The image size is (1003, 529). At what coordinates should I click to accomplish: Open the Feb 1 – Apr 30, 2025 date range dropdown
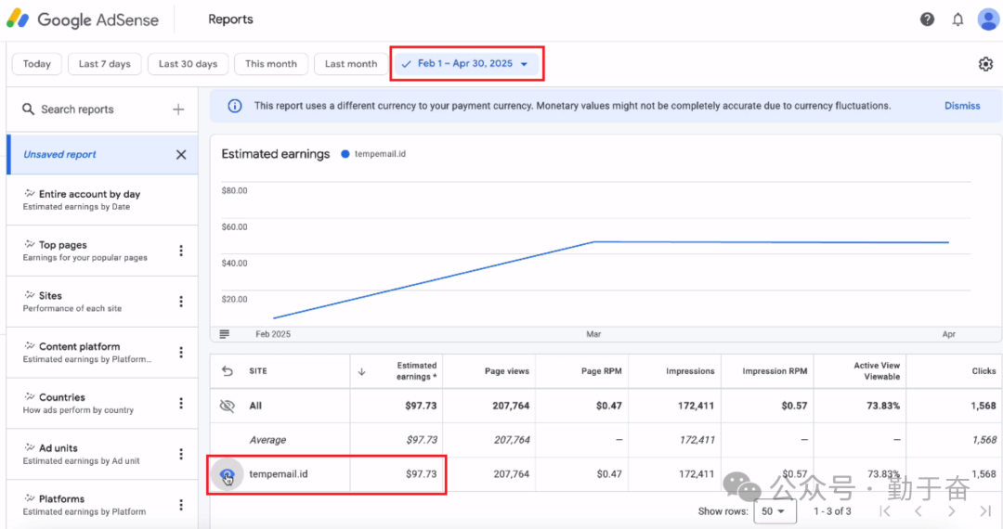(466, 64)
